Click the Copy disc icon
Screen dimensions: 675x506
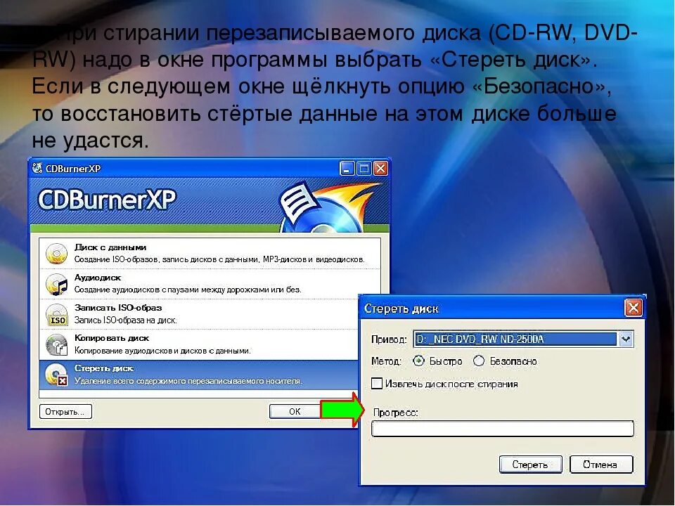tap(56, 344)
